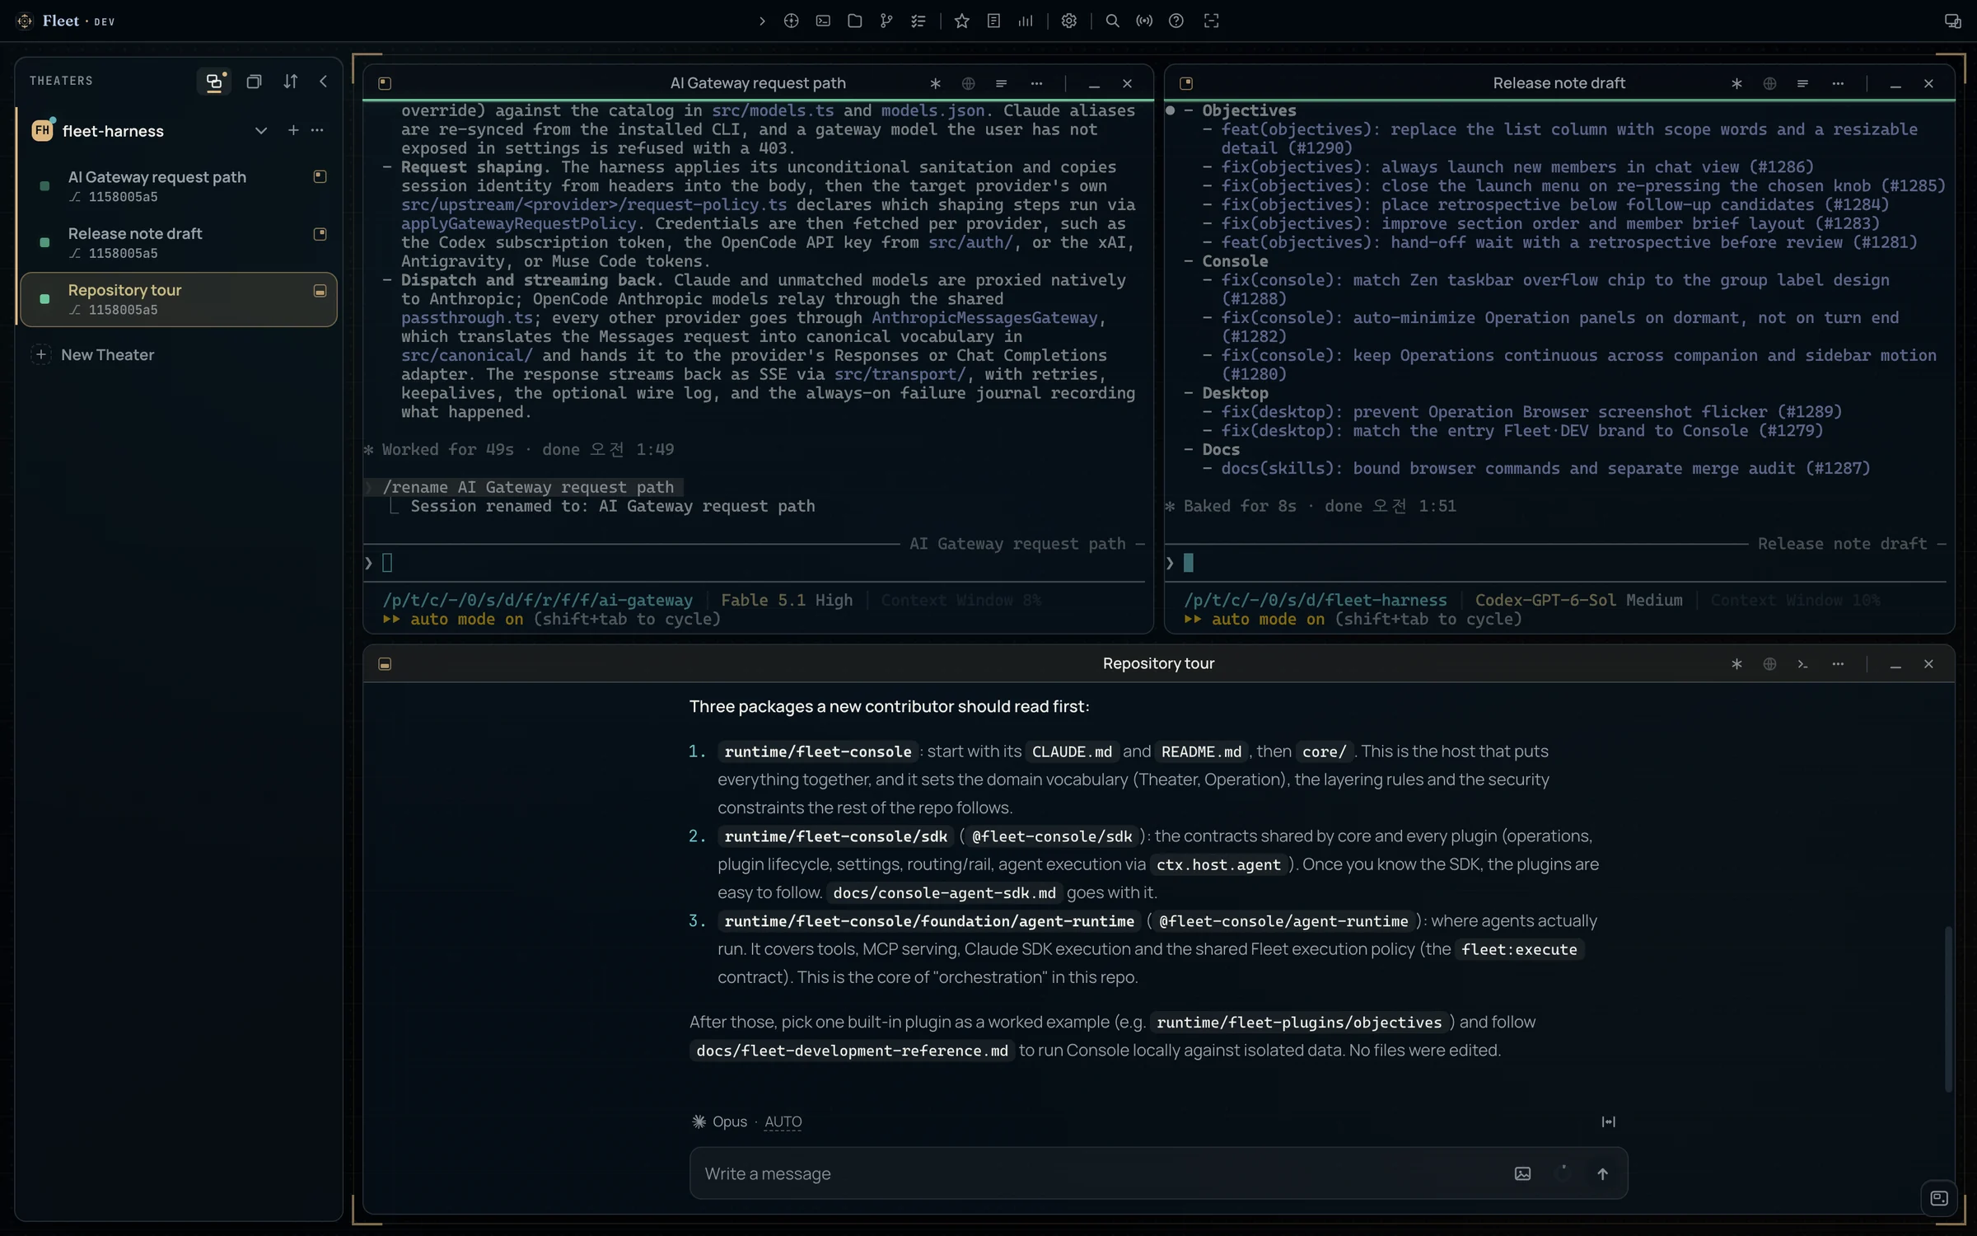Collapse the fleet-harness group chevron
1977x1236 pixels.
coord(260,130)
